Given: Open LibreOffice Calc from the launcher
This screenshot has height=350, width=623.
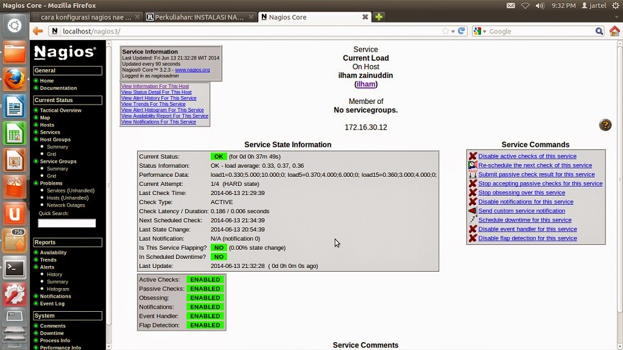Looking at the screenshot, I should [14, 133].
